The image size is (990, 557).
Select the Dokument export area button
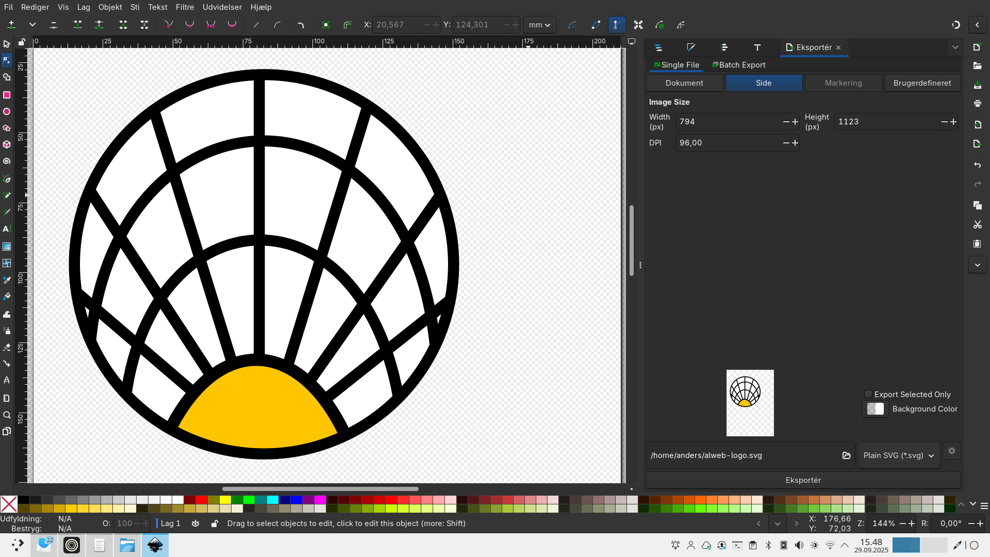pyautogui.click(x=684, y=83)
